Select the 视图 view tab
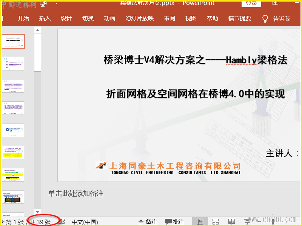 [191, 18]
